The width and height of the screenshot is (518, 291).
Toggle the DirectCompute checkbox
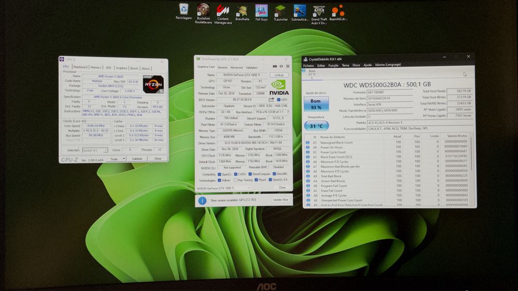coord(250,174)
